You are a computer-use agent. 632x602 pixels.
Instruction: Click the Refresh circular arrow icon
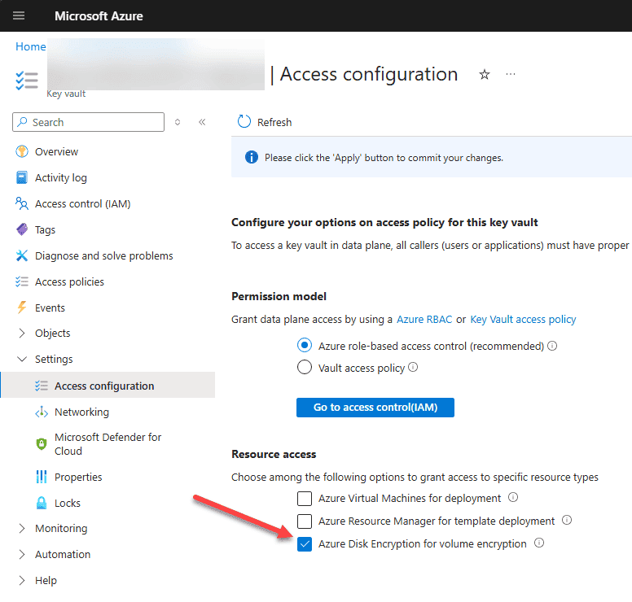[x=244, y=121]
